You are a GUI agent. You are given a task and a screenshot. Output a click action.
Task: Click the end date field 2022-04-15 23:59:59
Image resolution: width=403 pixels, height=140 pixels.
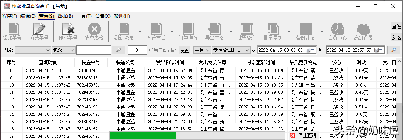[x=355, y=50]
